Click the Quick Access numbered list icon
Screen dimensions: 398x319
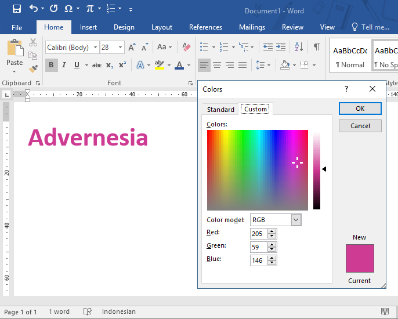point(111,9)
